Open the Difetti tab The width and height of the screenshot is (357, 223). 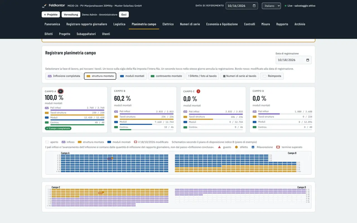click(x=49, y=34)
